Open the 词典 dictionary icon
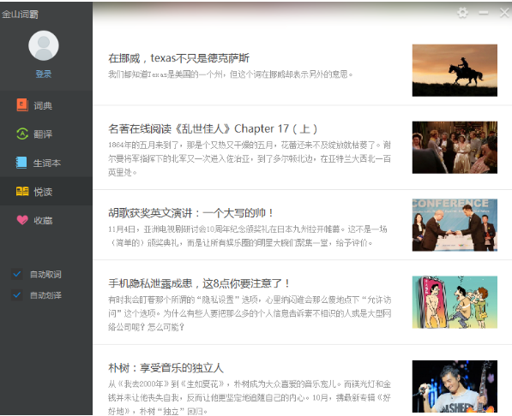512x416 pixels. (x=22, y=105)
